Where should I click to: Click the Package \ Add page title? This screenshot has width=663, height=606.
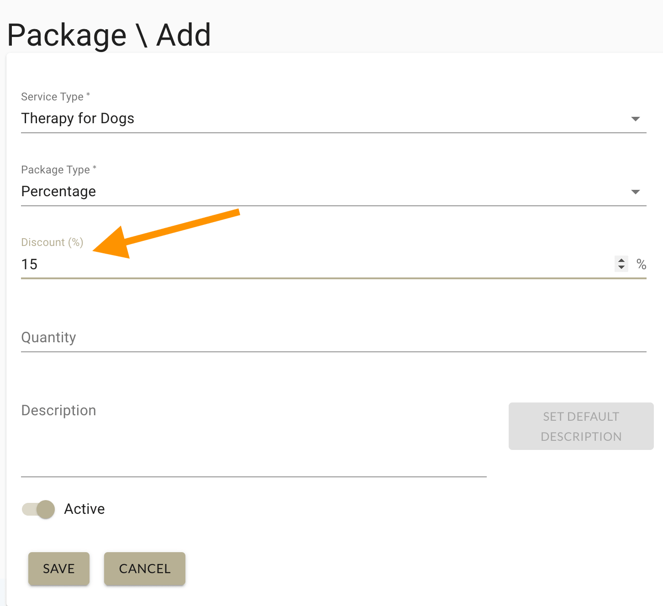point(109,34)
